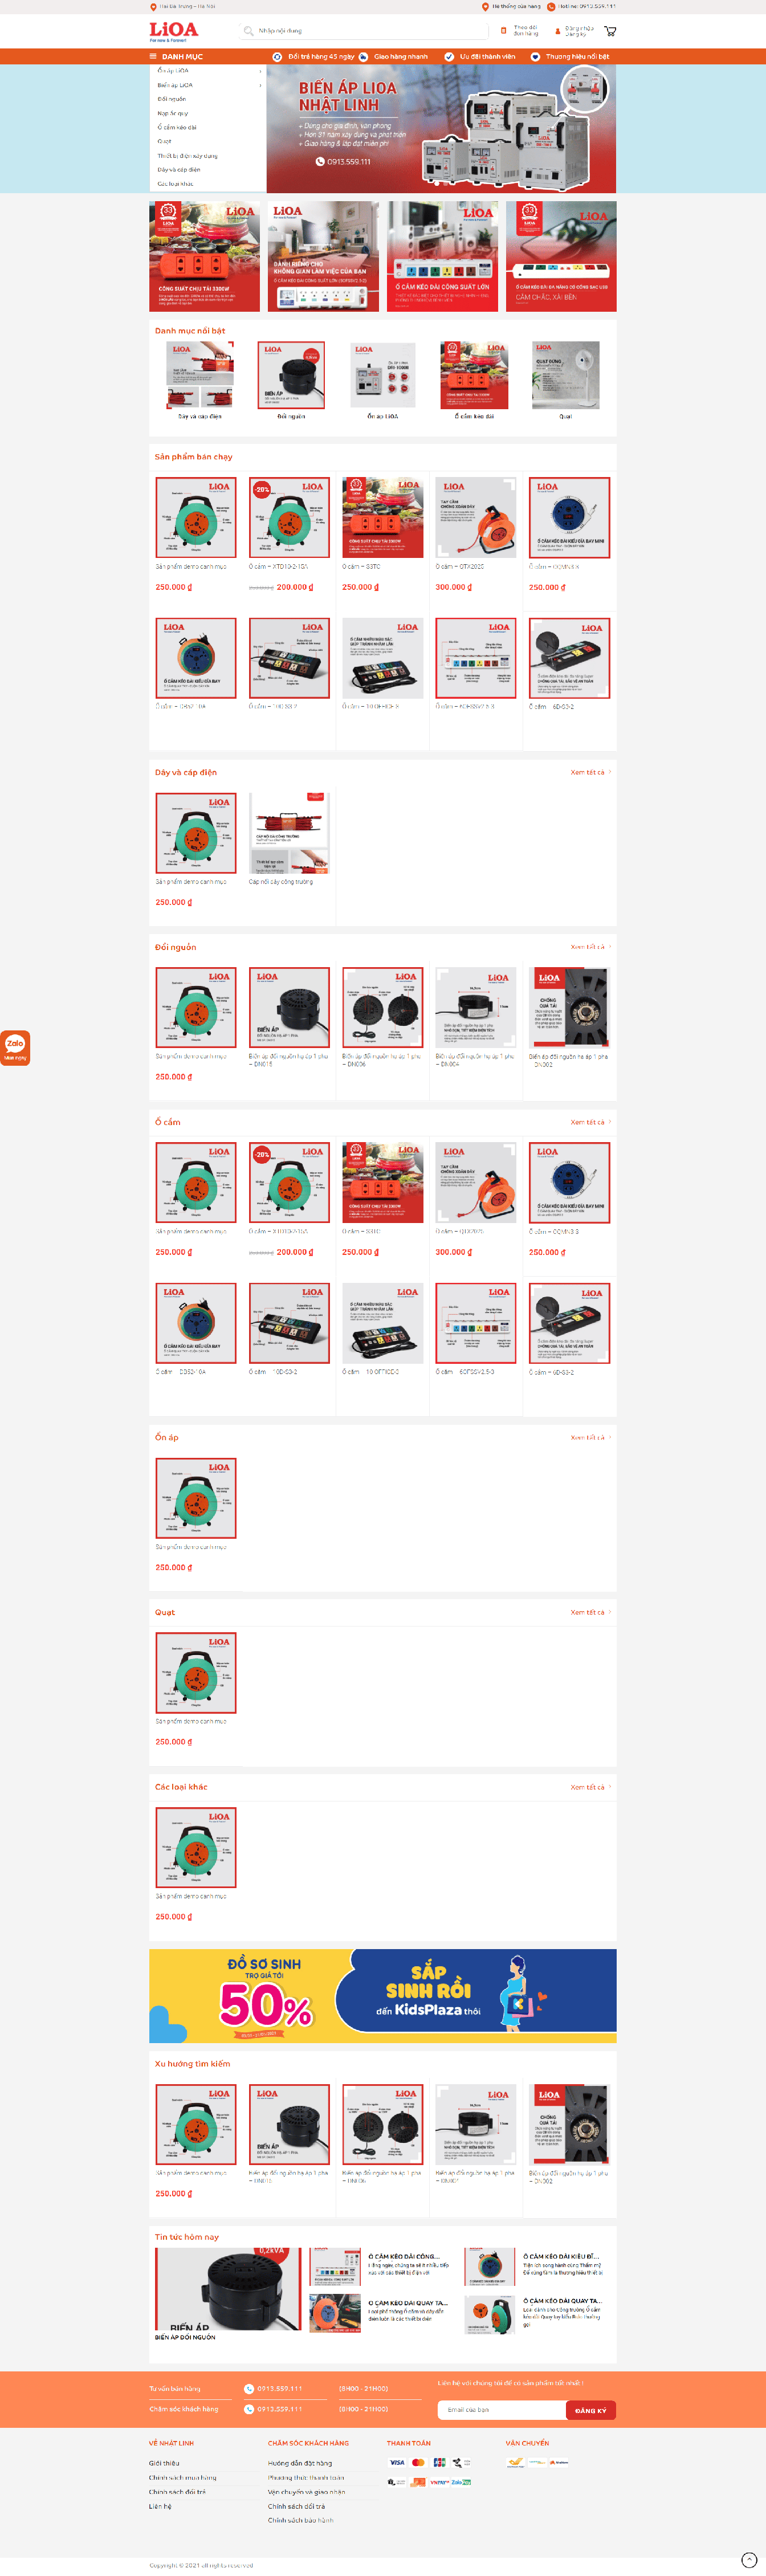Select Ổ cắm kéo dài category item

(177, 127)
